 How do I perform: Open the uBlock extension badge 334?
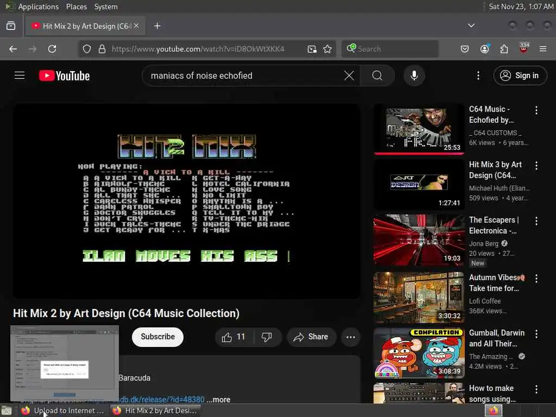tap(524, 48)
